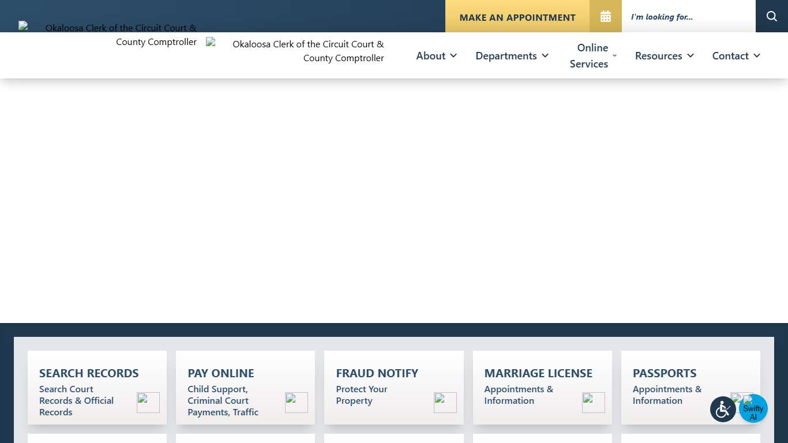Image resolution: width=788 pixels, height=443 pixels.
Task: Open the Resources menu
Action: tap(658, 55)
